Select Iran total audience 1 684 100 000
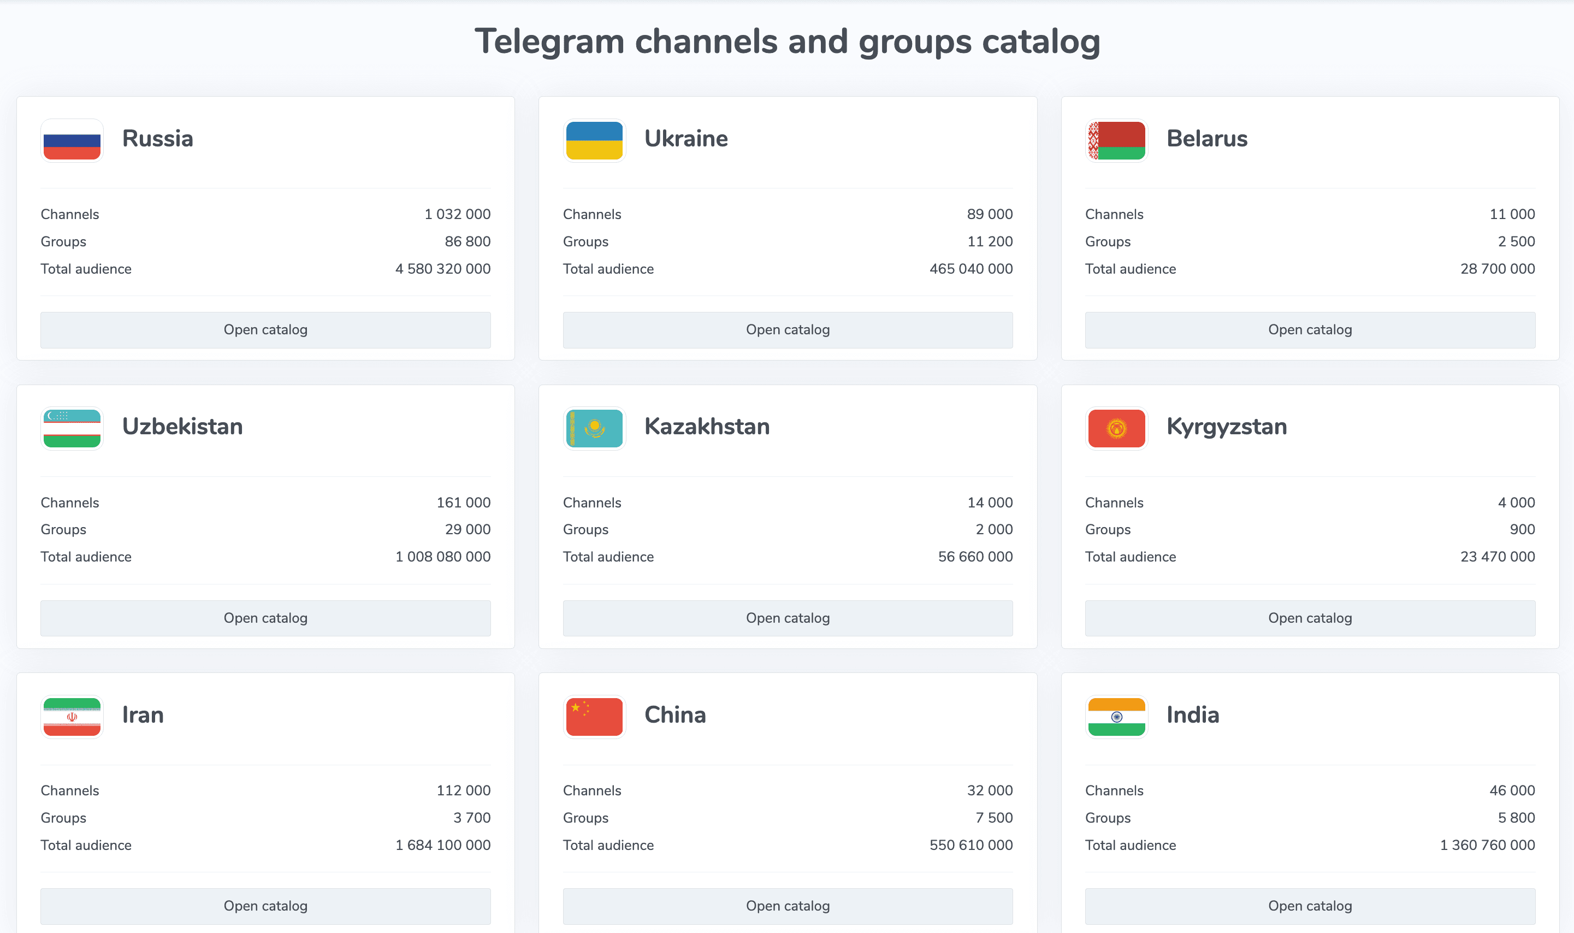The image size is (1574, 933). 442,846
